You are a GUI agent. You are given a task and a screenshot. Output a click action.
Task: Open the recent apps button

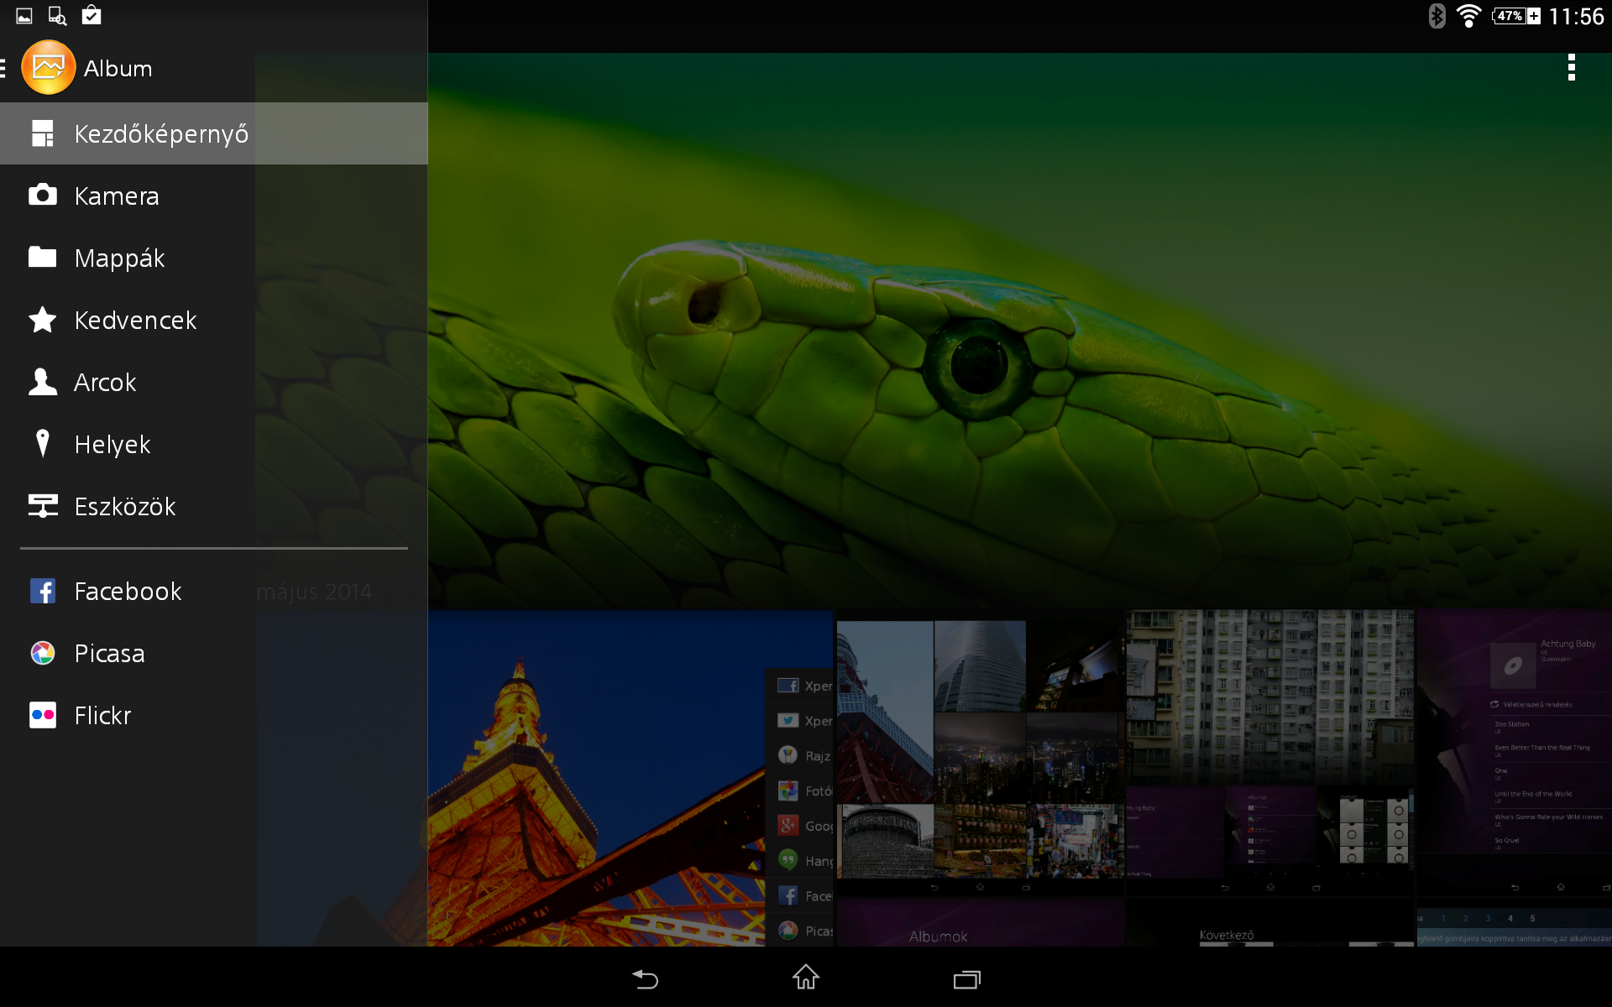[x=967, y=979]
